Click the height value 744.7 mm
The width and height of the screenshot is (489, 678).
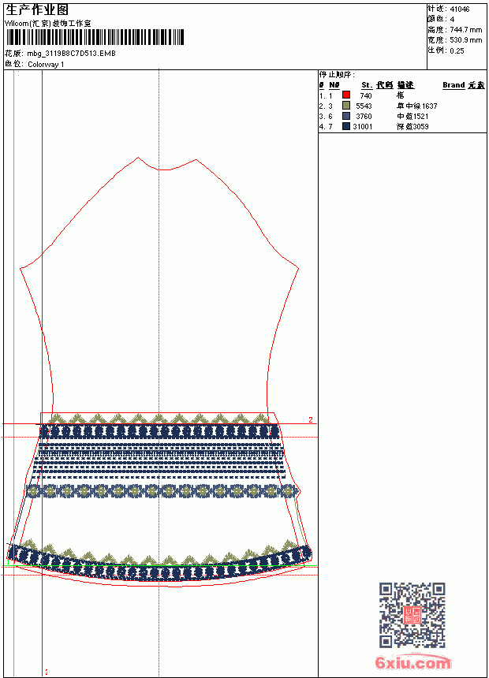point(465,29)
